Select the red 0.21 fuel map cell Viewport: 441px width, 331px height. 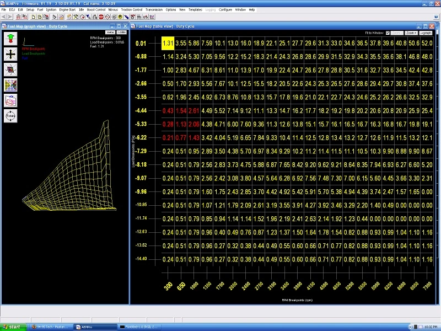coord(168,138)
